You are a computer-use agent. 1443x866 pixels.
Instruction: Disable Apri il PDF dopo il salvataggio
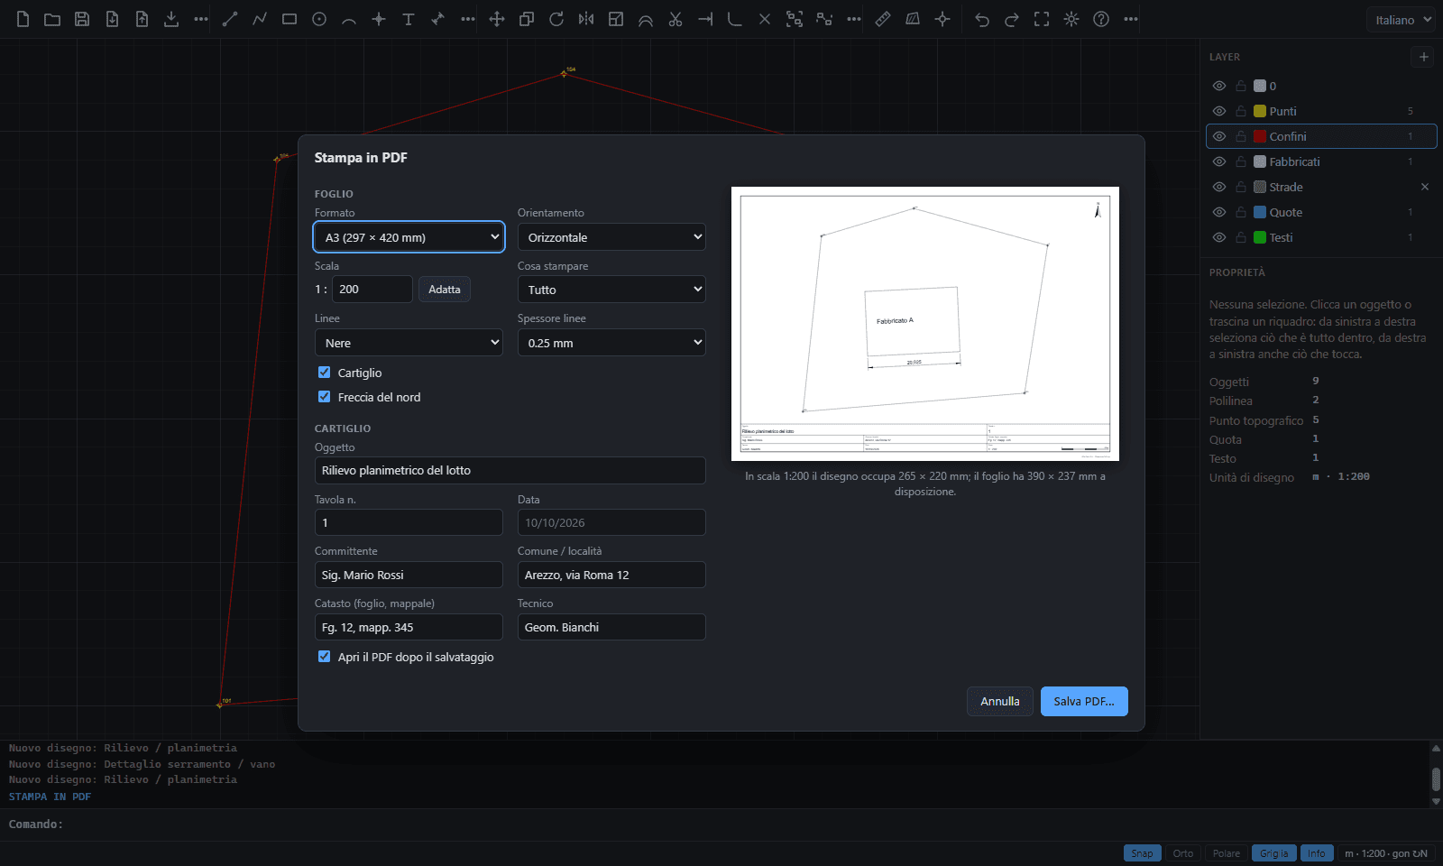[325, 657]
